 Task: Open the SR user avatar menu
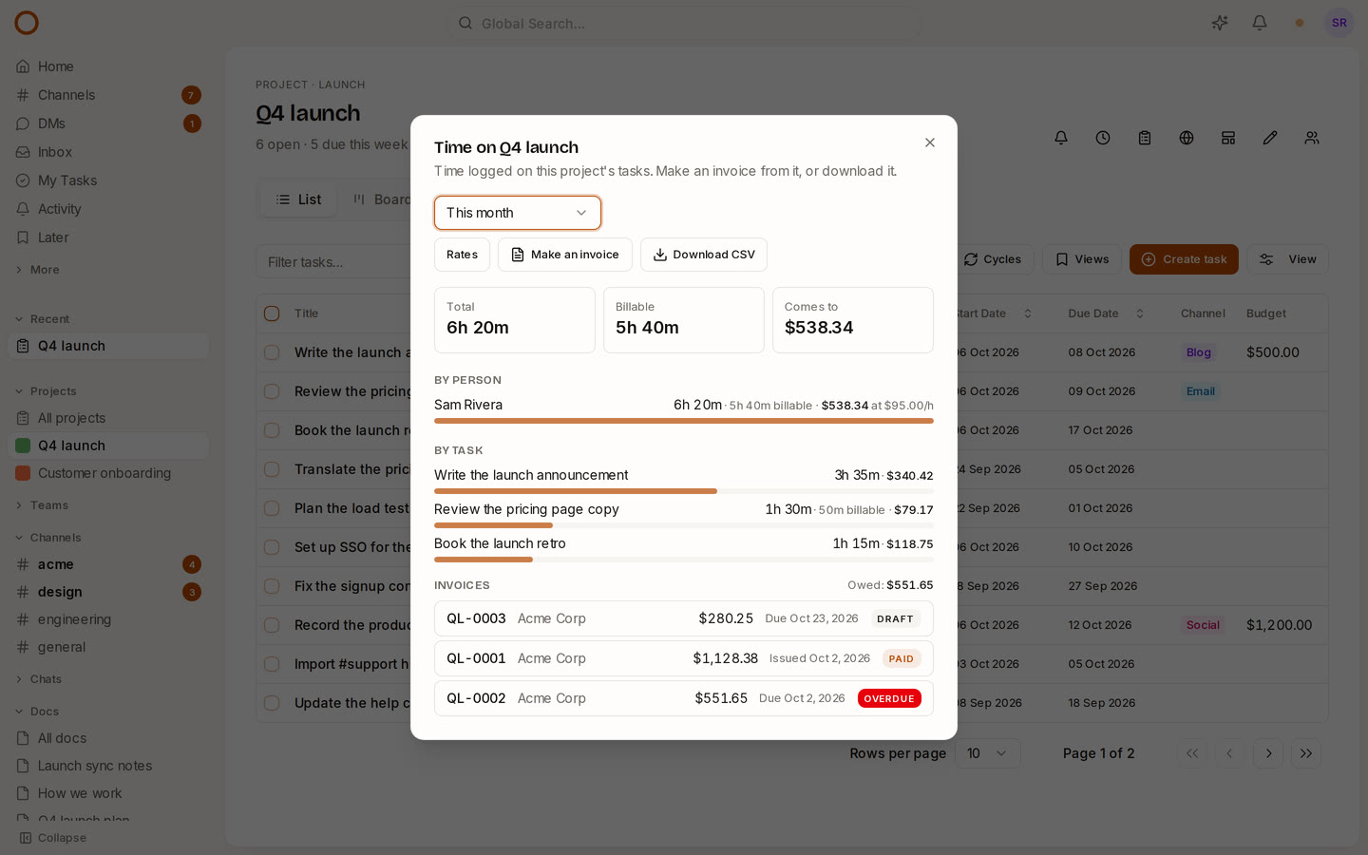pyautogui.click(x=1339, y=23)
